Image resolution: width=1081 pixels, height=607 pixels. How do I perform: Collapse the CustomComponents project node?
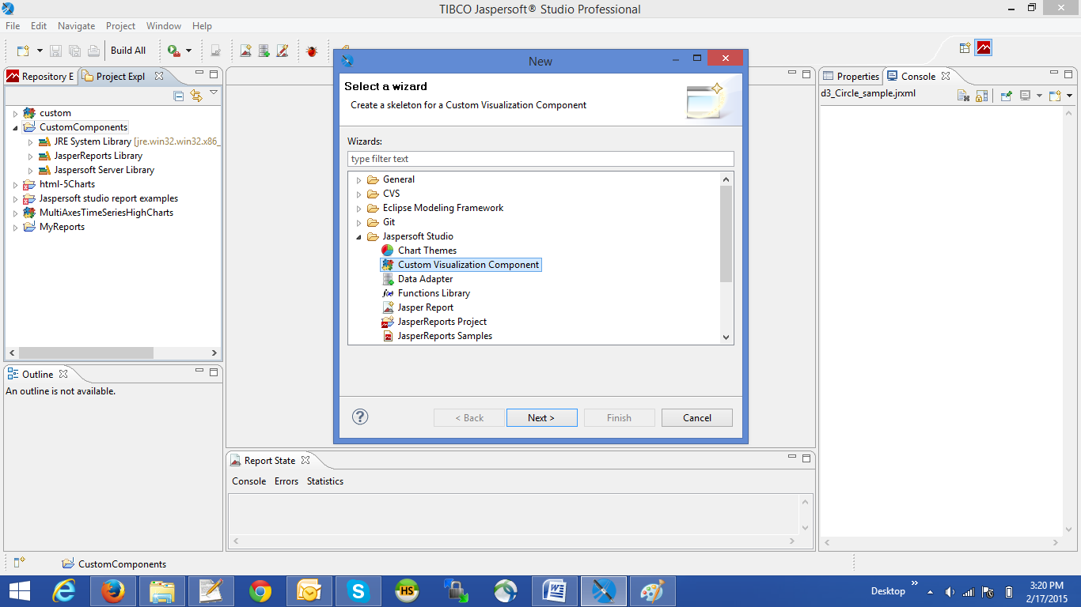15,127
